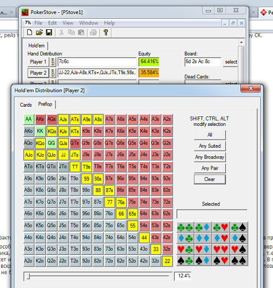273x288 pixels.
Task: Select the heart-heart suit combination
Action: (x=221, y=250)
